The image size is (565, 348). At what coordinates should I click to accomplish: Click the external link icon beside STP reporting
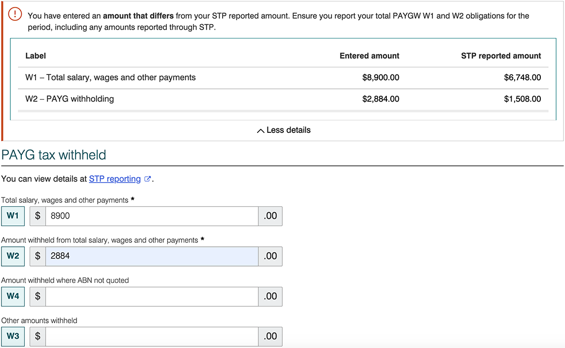148,179
